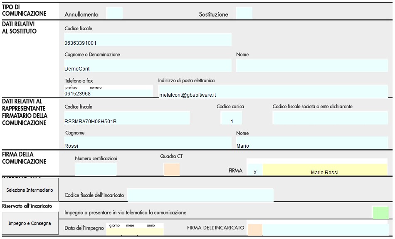Edit rappresentante Codice fiscale RSSMRA70H08H501B
The width and height of the screenshot is (395, 239).
127,118
